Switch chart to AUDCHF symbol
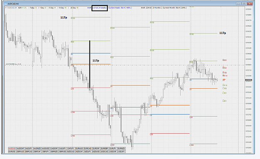 point(21,148)
